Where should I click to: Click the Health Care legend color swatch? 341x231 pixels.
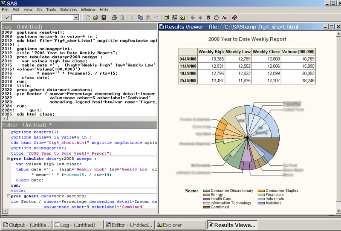point(207,199)
